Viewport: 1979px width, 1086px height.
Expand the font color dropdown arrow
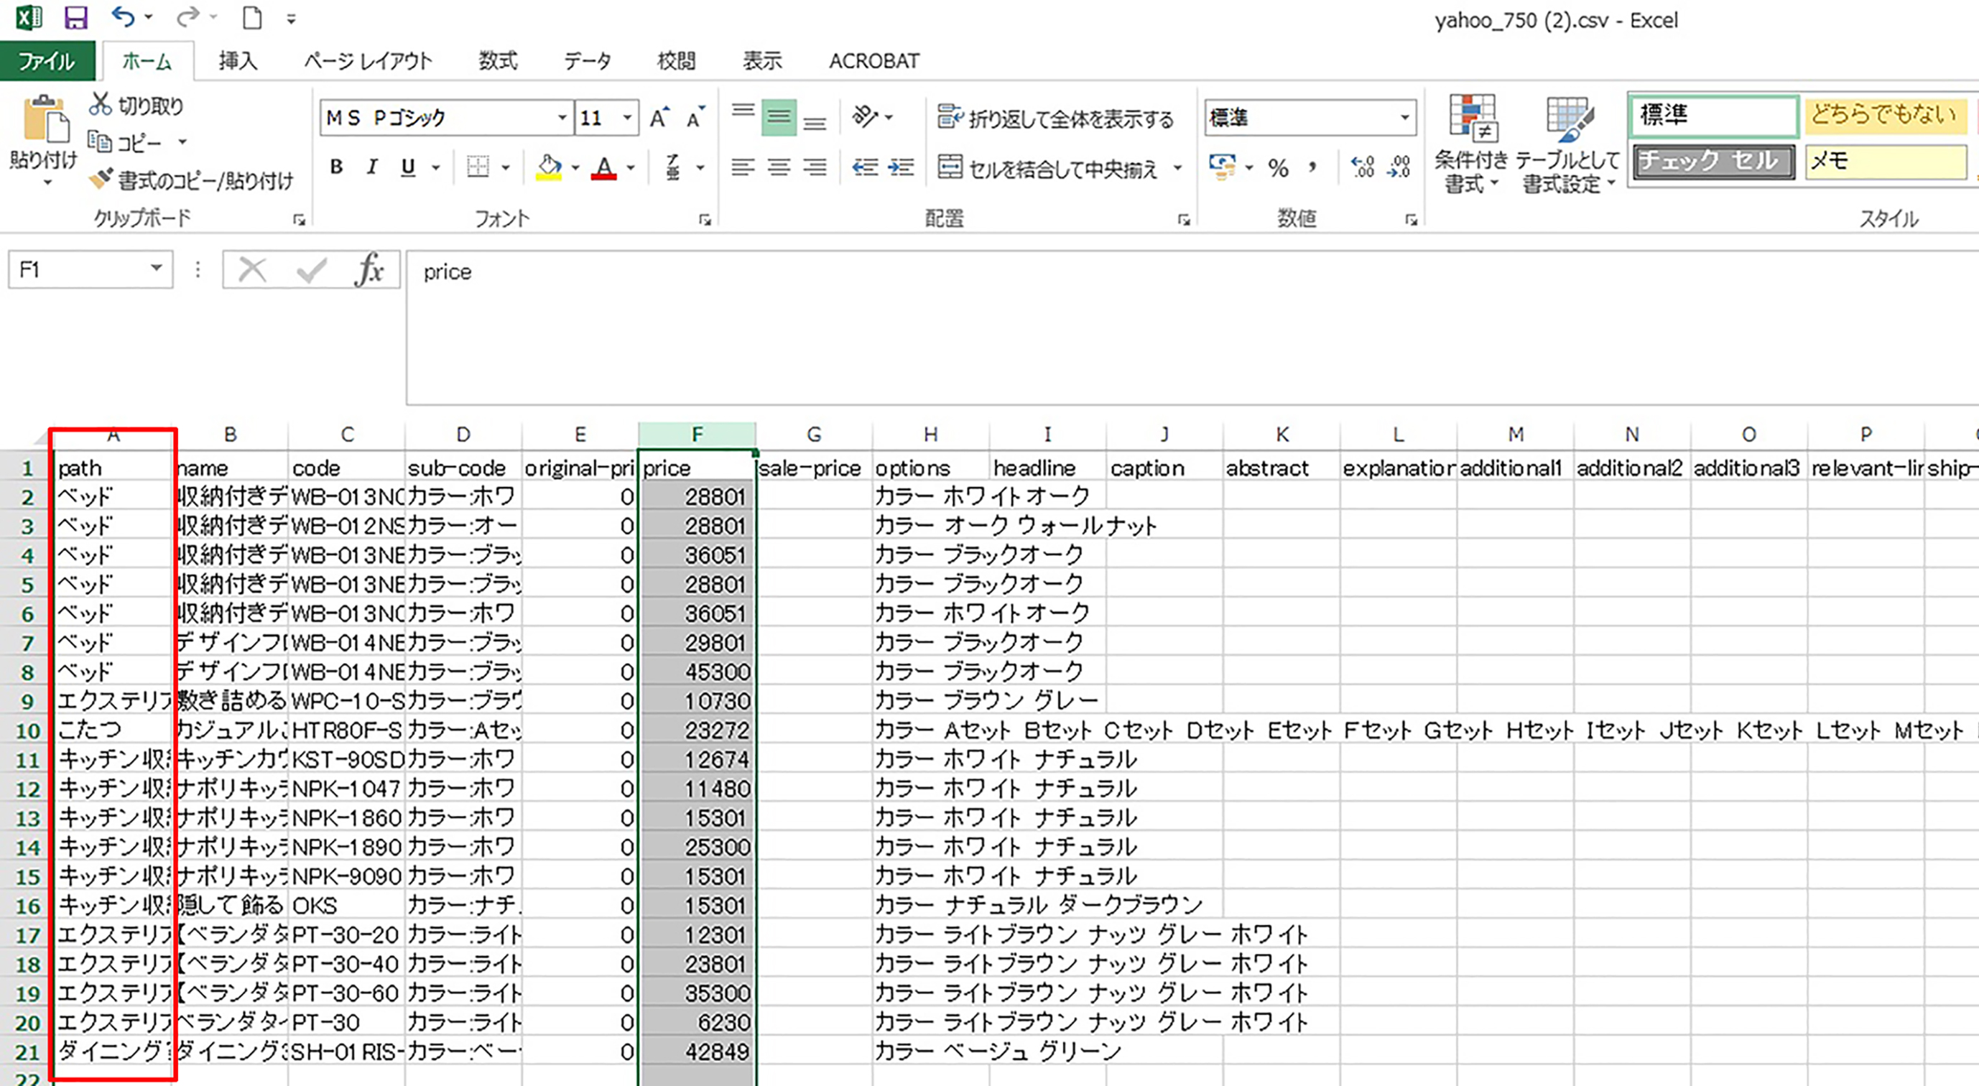point(631,167)
